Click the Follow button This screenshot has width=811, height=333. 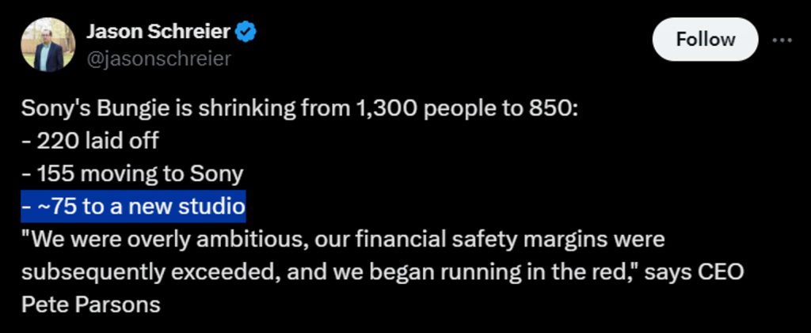[x=704, y=40]
